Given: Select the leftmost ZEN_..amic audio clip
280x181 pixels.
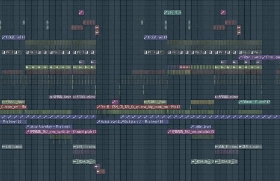Looking at the screenshot, I should [x=13, y=147].
